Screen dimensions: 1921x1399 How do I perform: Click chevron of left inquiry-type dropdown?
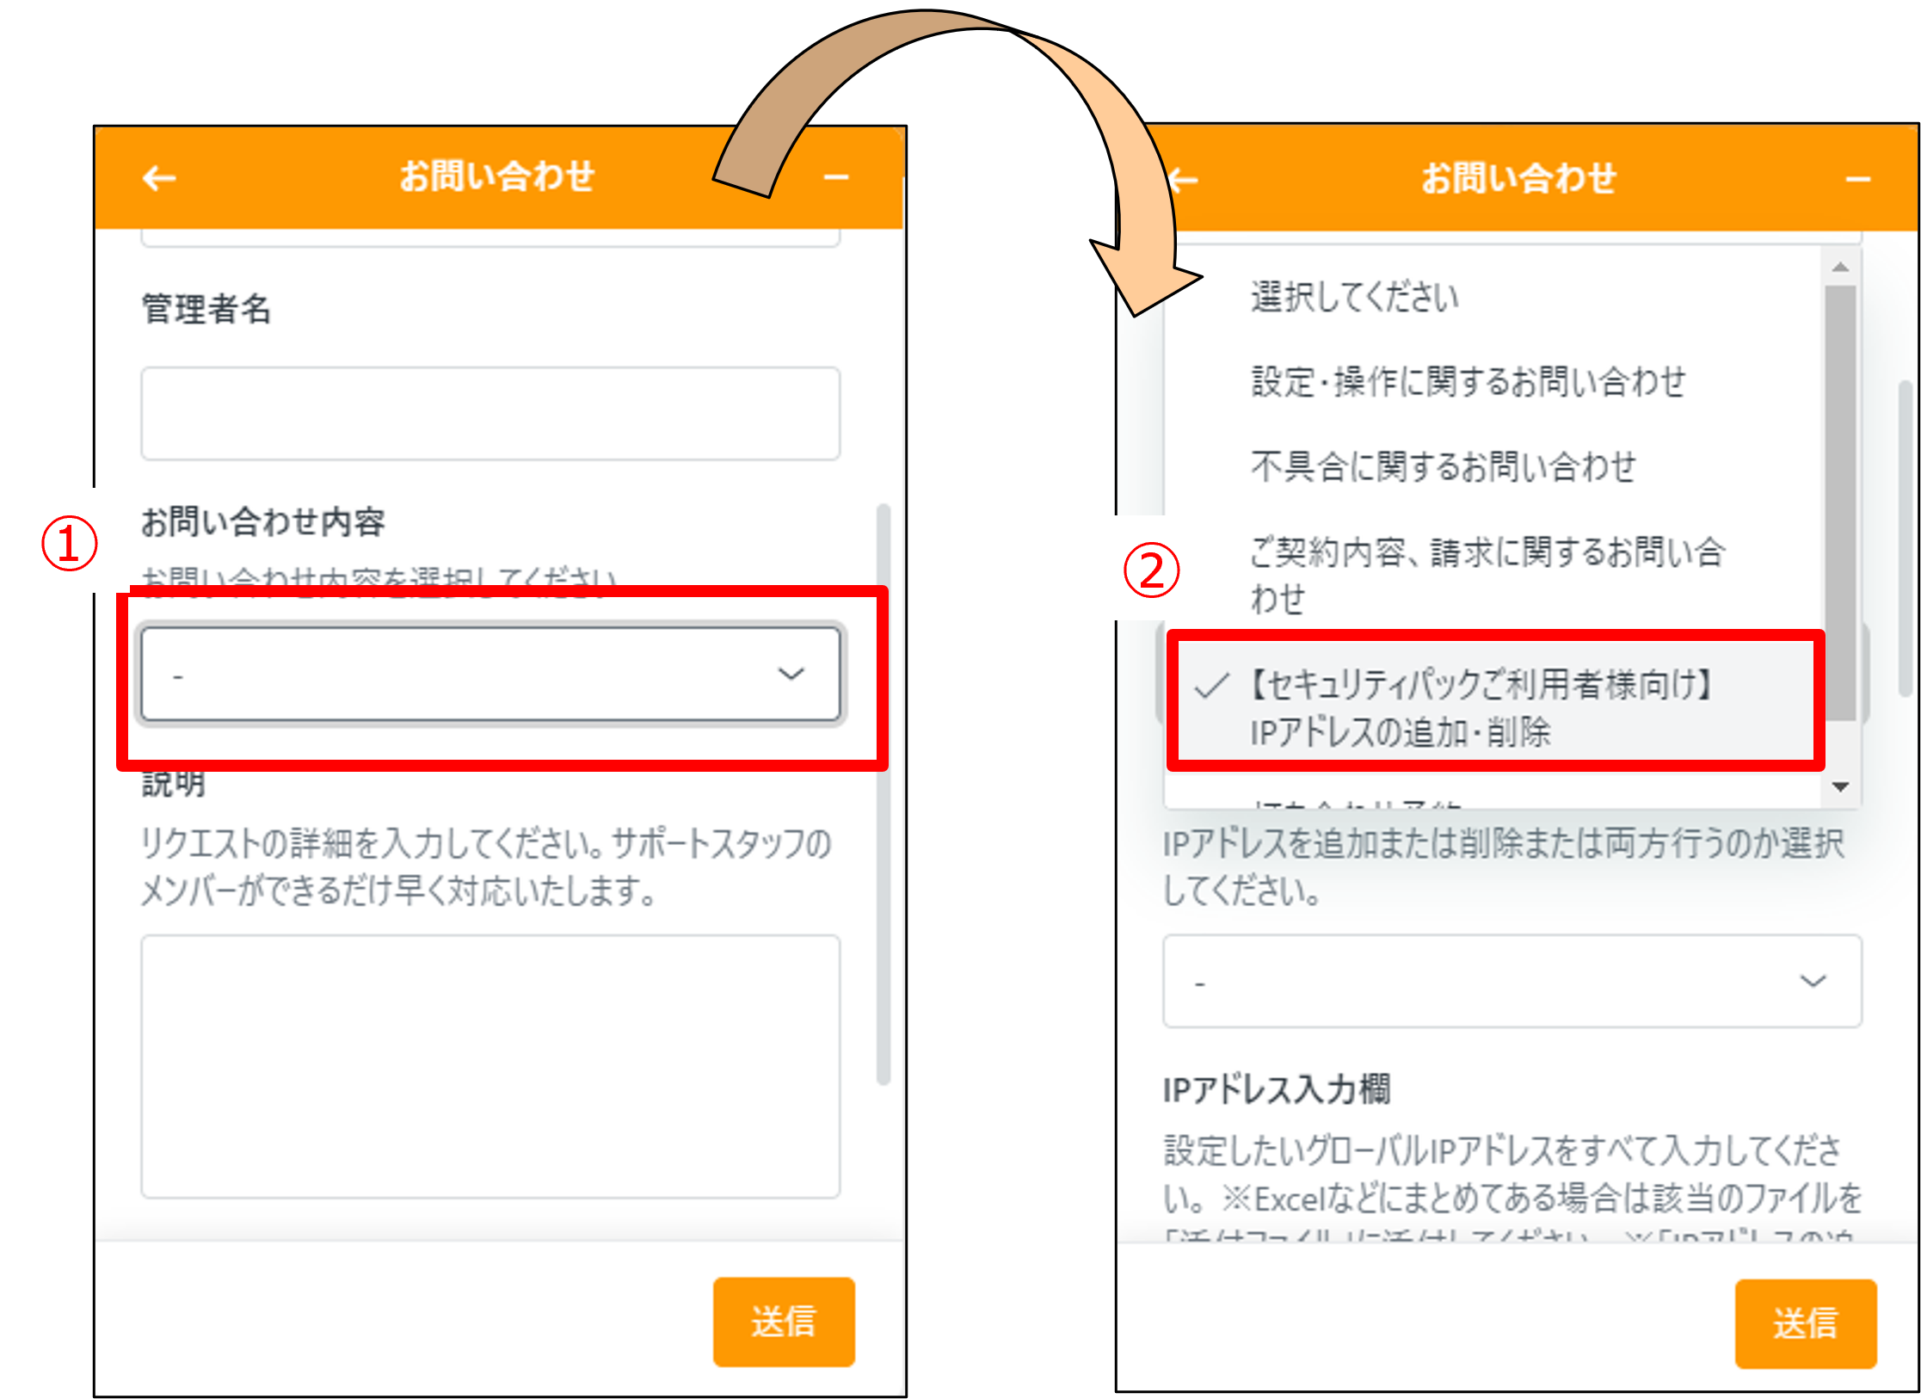(791, 674)
